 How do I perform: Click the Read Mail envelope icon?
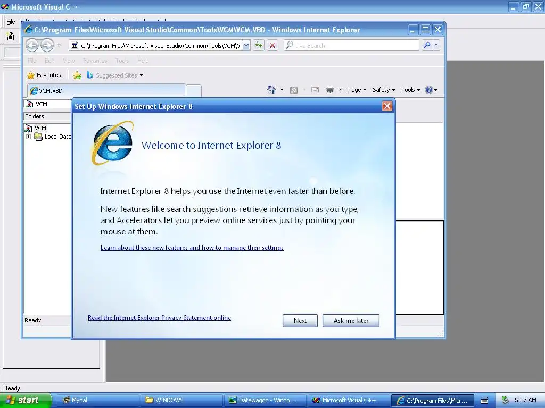(315, 90)
